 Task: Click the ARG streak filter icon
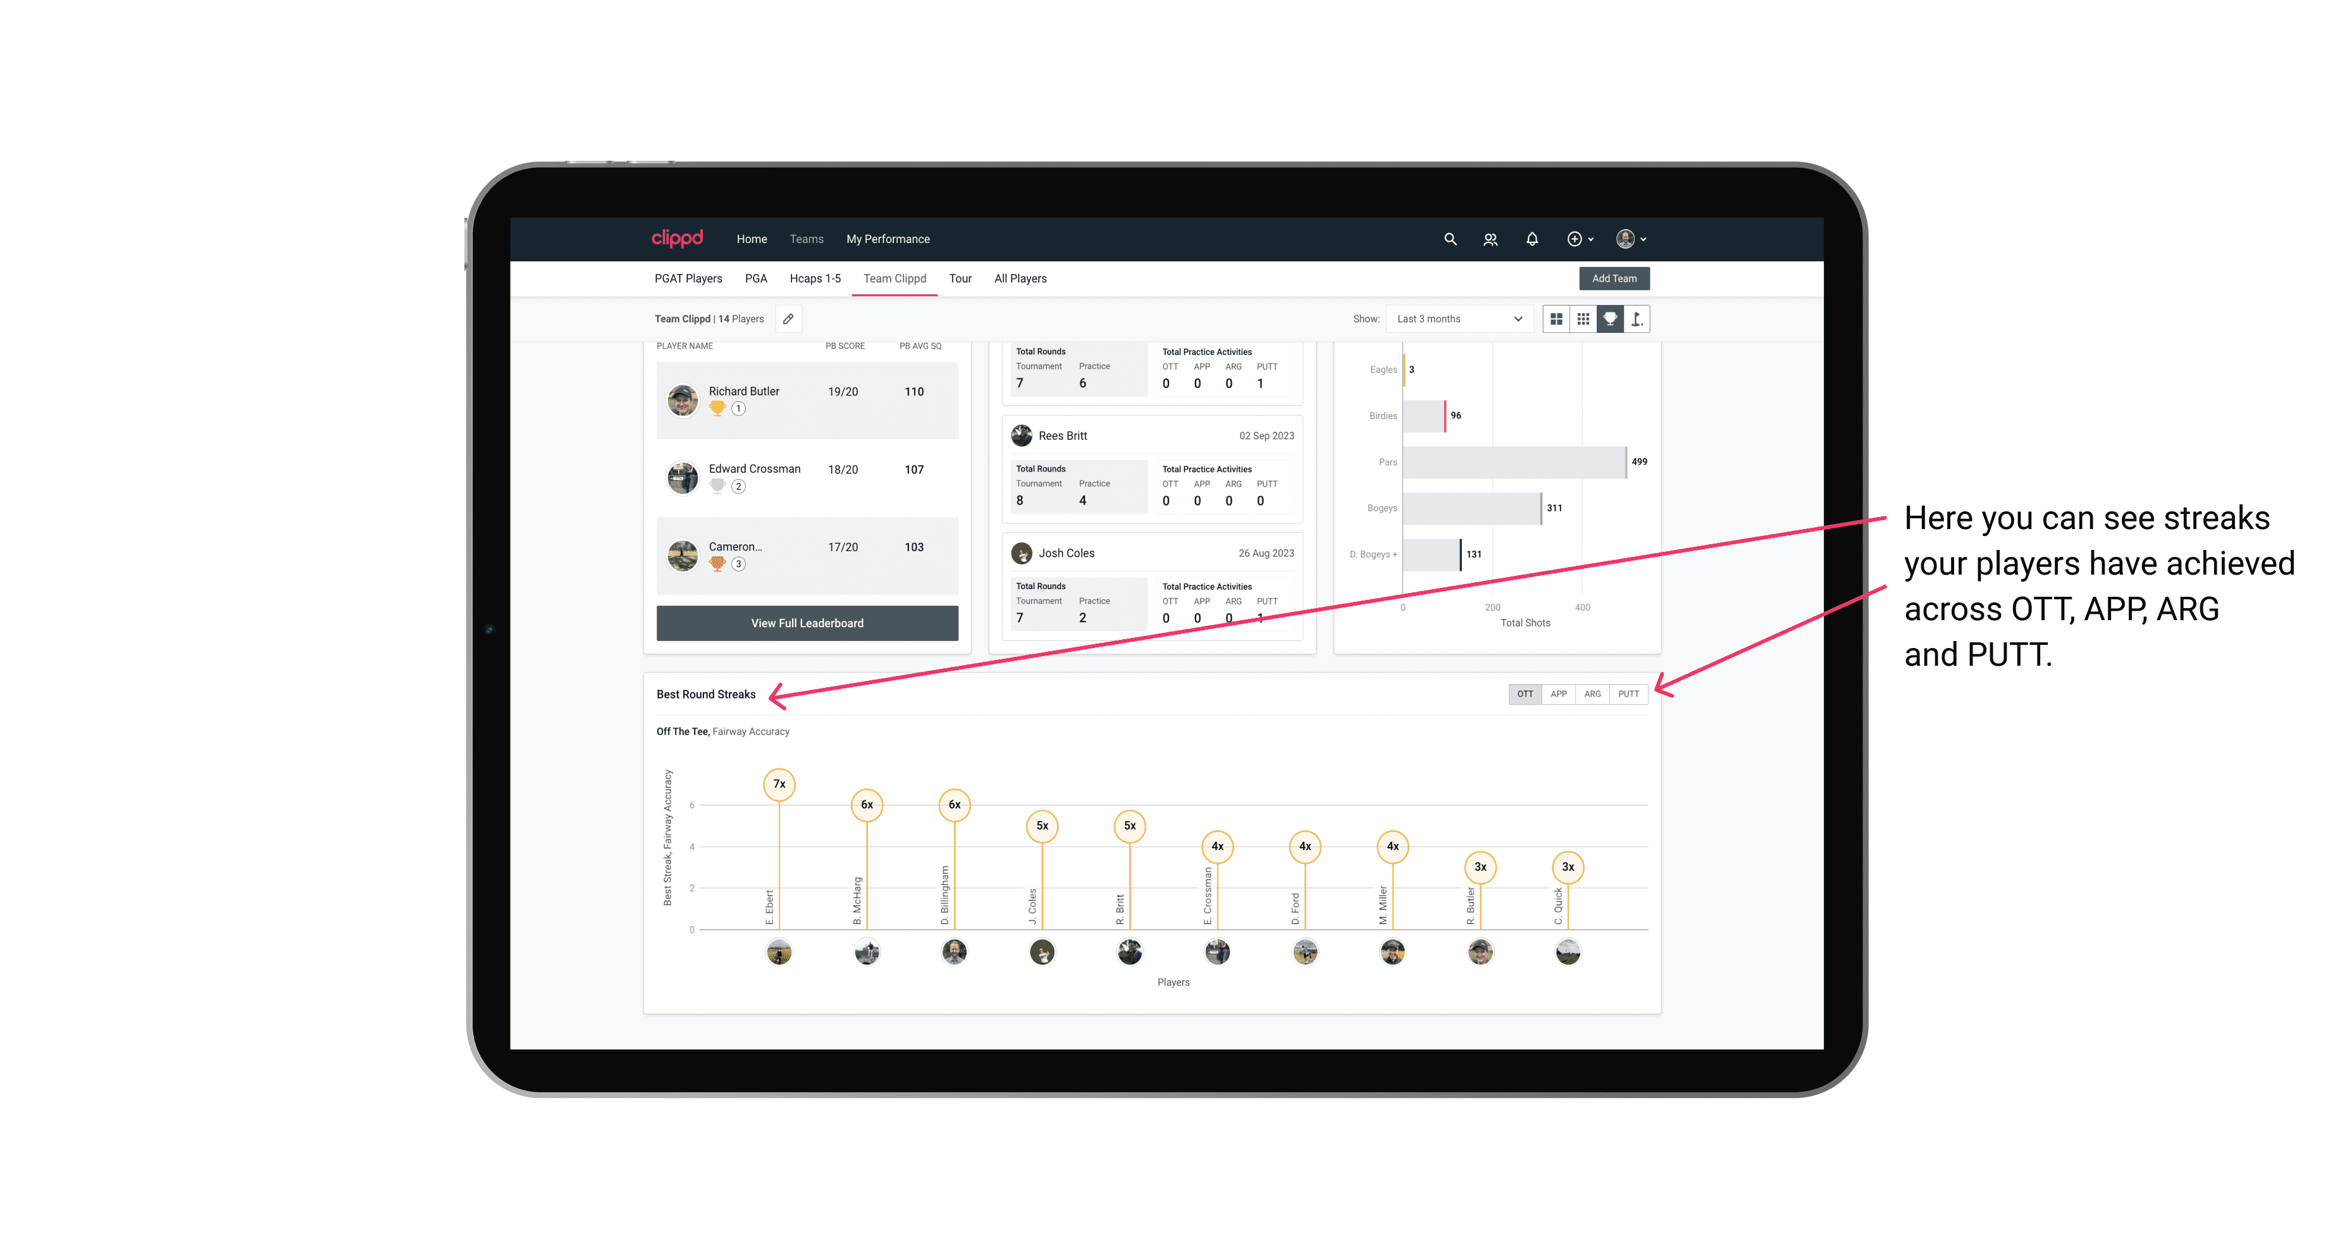1593,693
